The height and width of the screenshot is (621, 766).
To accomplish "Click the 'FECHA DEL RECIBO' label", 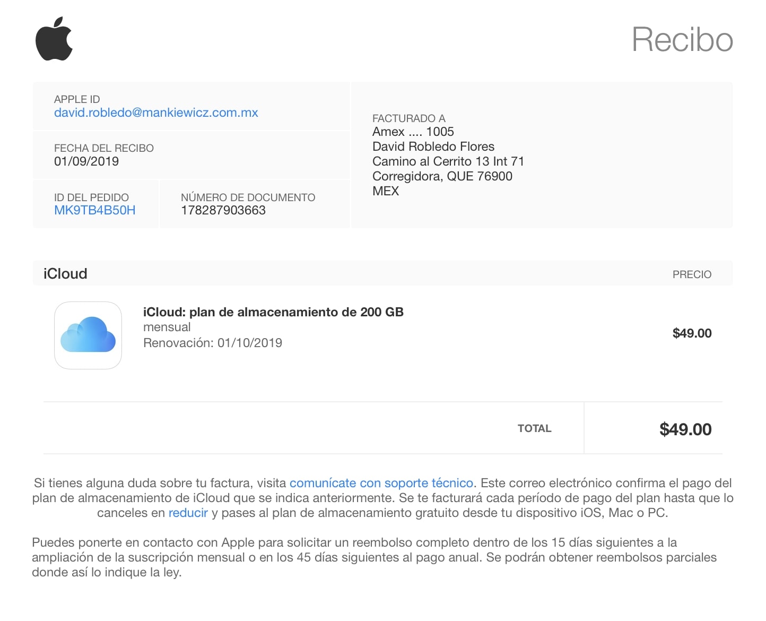I will pyautogui.click(x=104, y=148).
